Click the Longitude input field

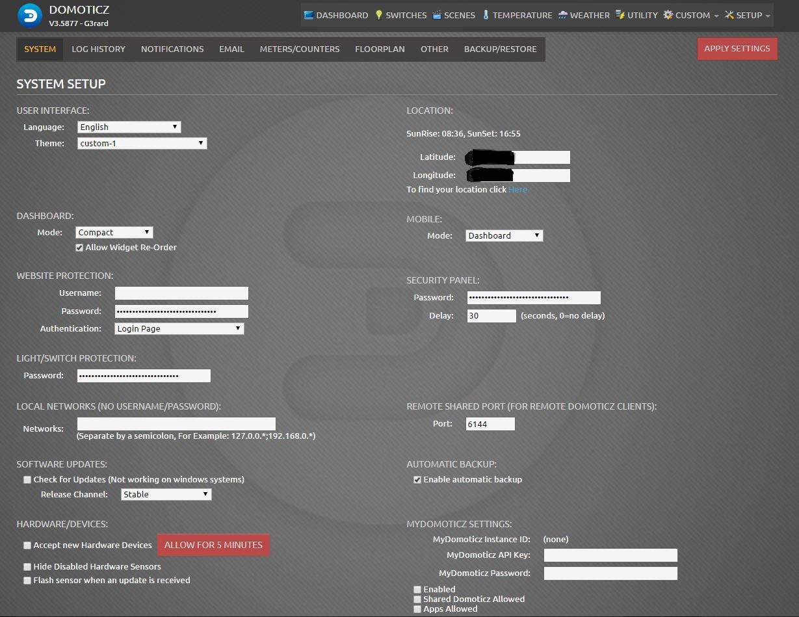(518, 176)
